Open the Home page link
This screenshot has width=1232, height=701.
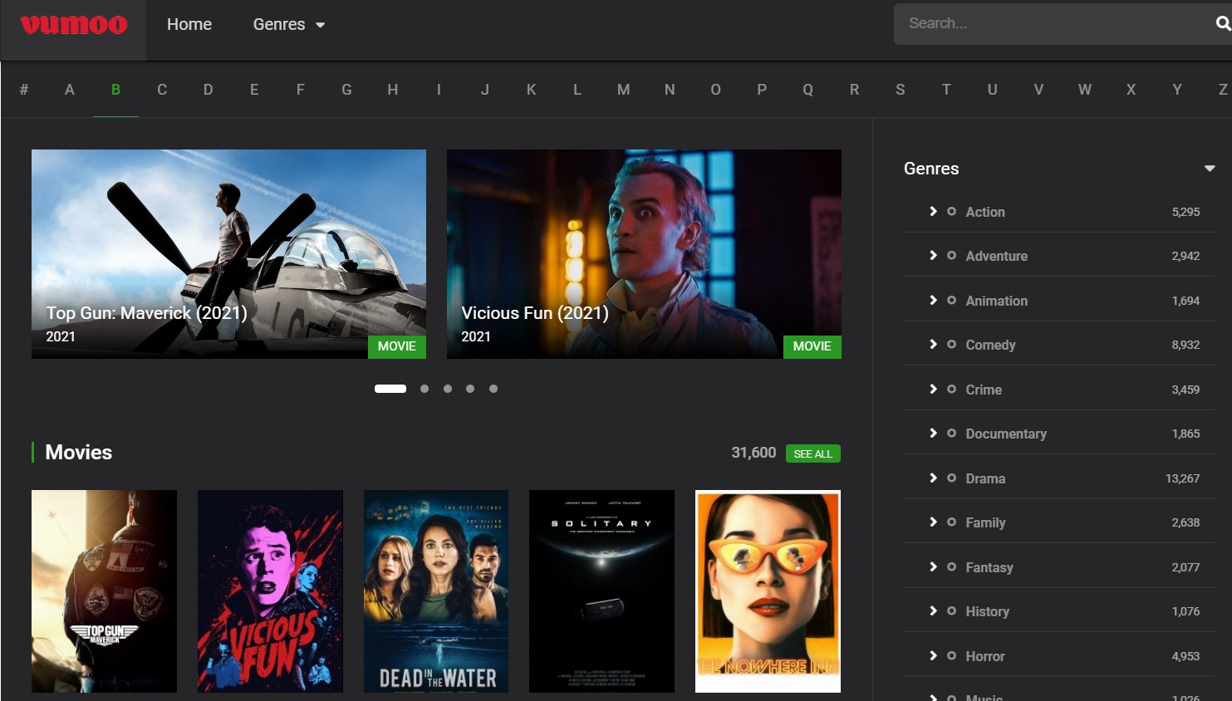pyautogui.click(x=189, y=25)
